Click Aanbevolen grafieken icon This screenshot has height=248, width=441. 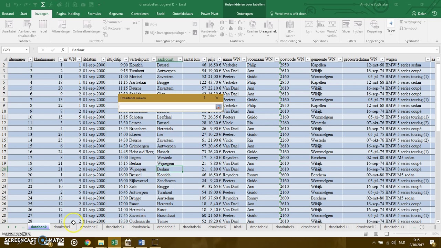[x=209, y=29]
